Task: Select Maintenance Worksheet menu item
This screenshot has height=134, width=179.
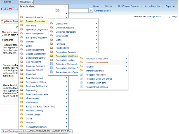Action: pos(97,63)
